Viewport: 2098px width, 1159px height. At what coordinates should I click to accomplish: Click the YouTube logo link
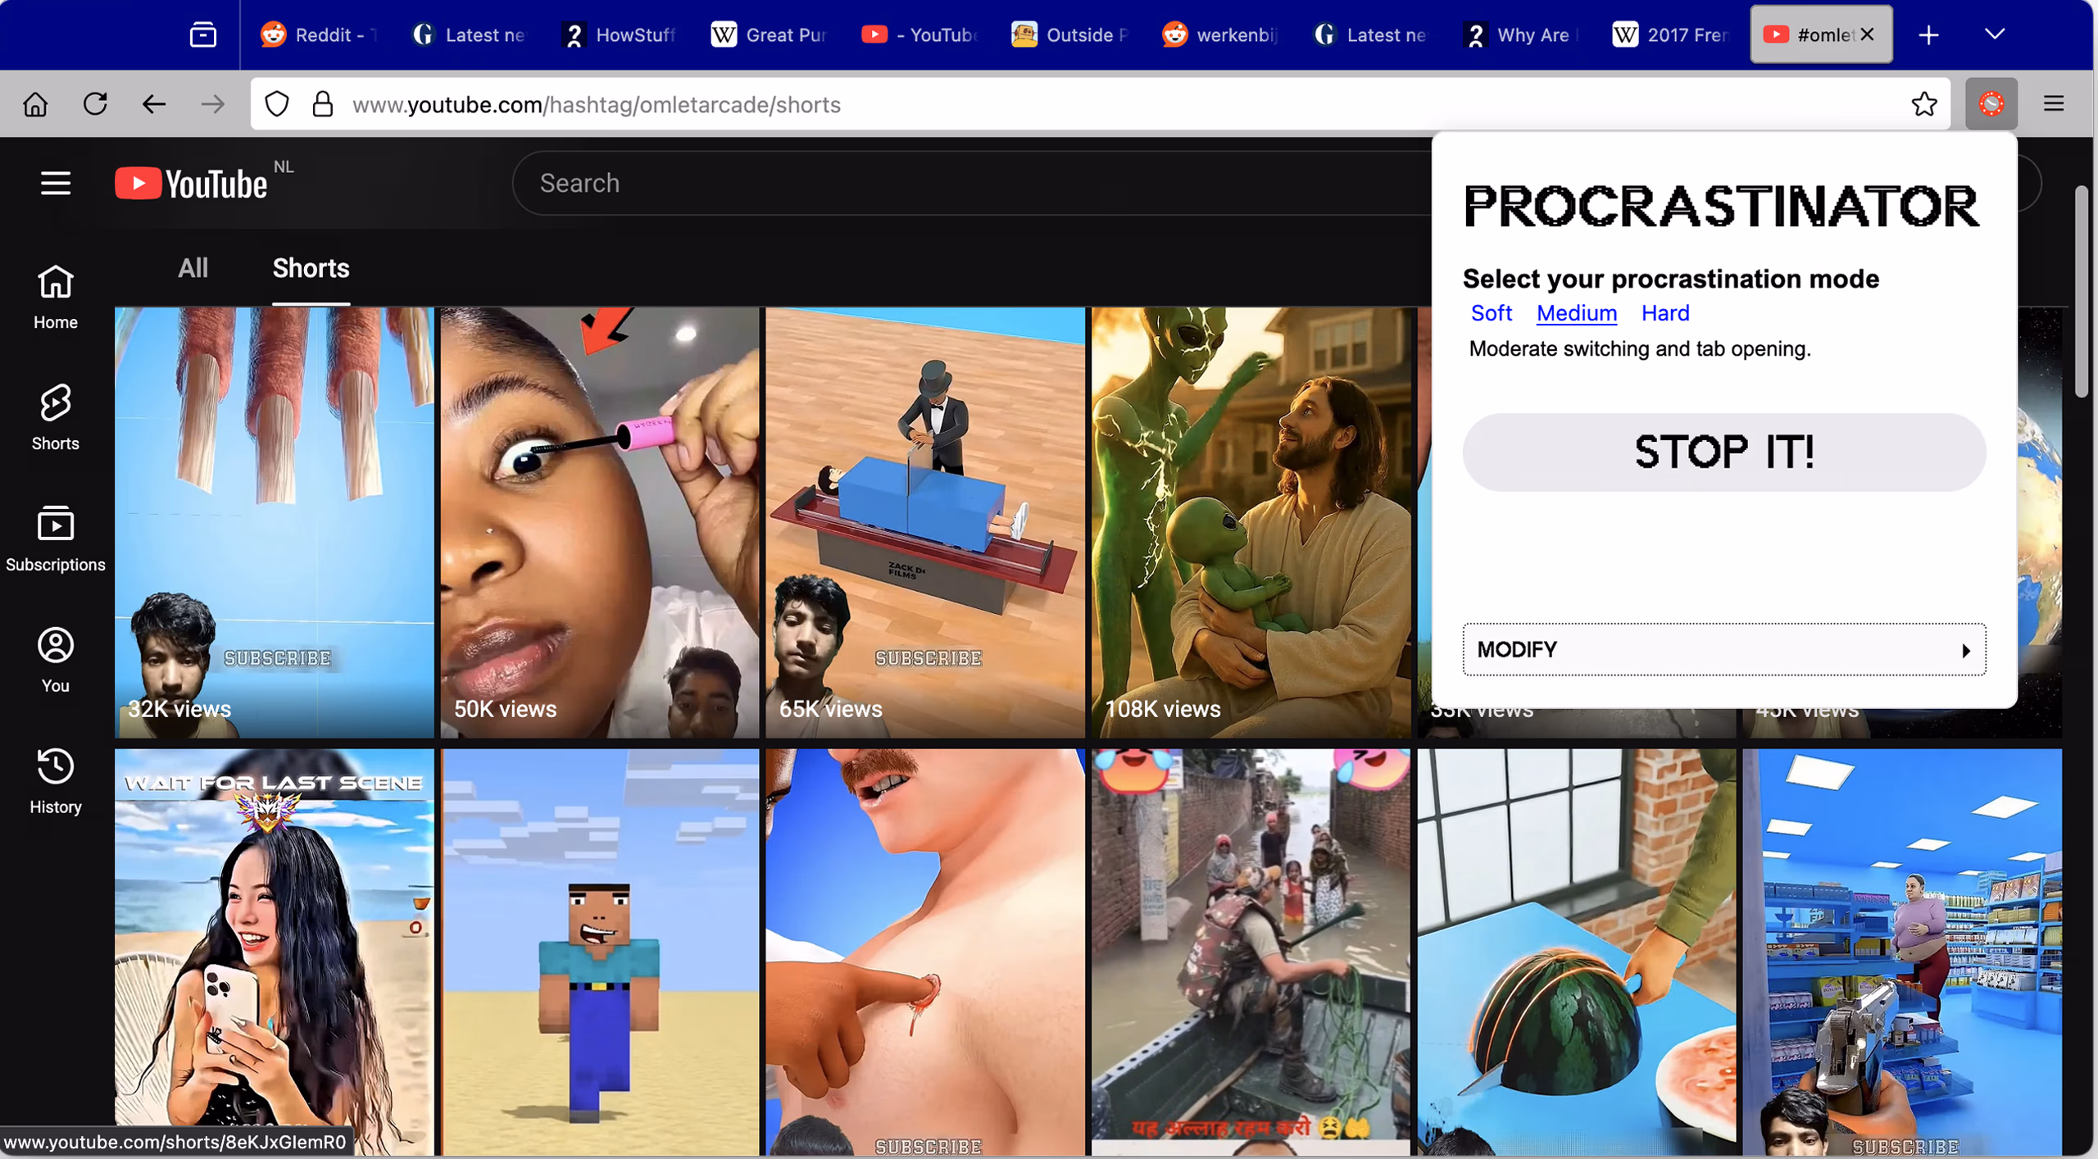191,183
